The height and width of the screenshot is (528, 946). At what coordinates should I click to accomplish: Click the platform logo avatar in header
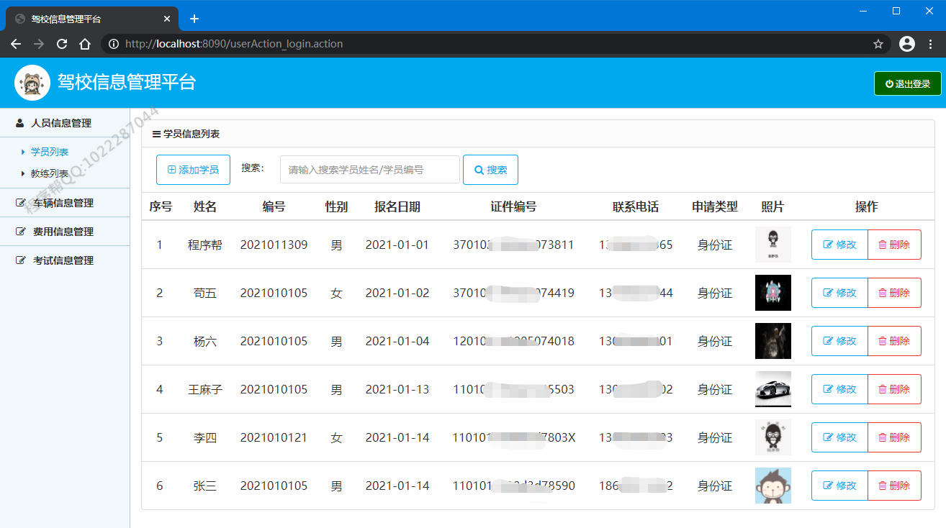tap(32, 83)
